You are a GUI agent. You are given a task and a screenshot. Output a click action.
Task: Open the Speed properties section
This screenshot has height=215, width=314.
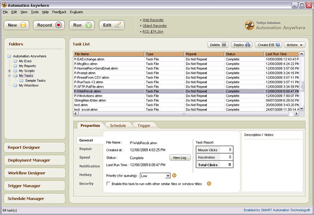(x=84, y=157)
